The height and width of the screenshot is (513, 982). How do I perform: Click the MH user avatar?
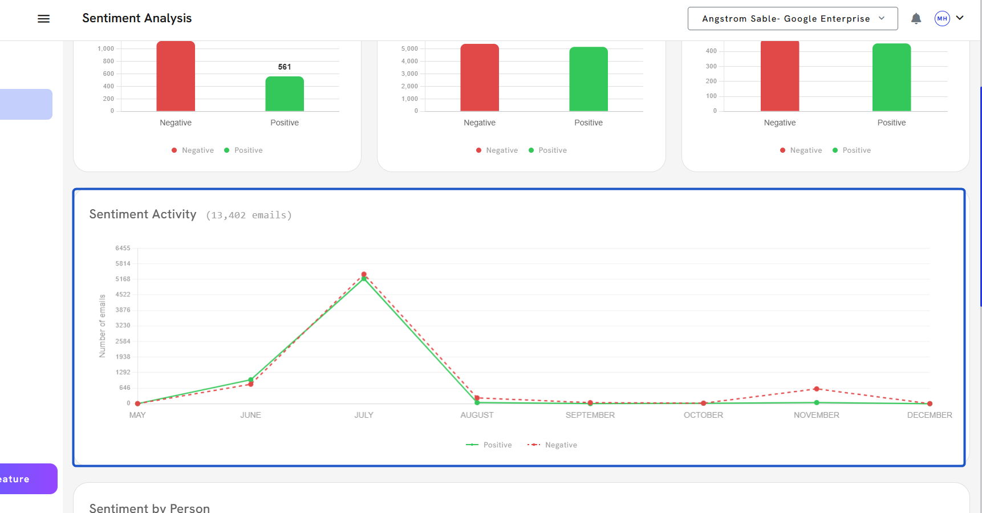942,19
